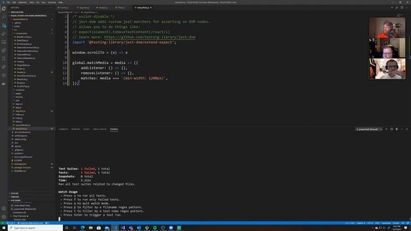Screen dimensions: 411x231
Task: Maximize the terminal panel
Action: click(x=402, y=129)
